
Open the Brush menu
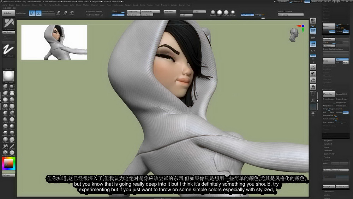click(11, 5)
